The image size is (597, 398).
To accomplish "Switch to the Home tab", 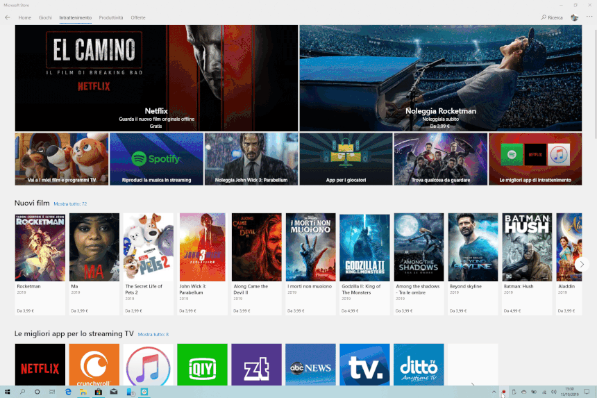I will click(25, 17).
